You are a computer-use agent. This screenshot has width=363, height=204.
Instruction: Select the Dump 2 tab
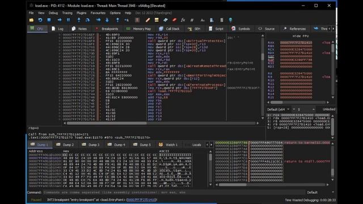(x=65, y=145)
